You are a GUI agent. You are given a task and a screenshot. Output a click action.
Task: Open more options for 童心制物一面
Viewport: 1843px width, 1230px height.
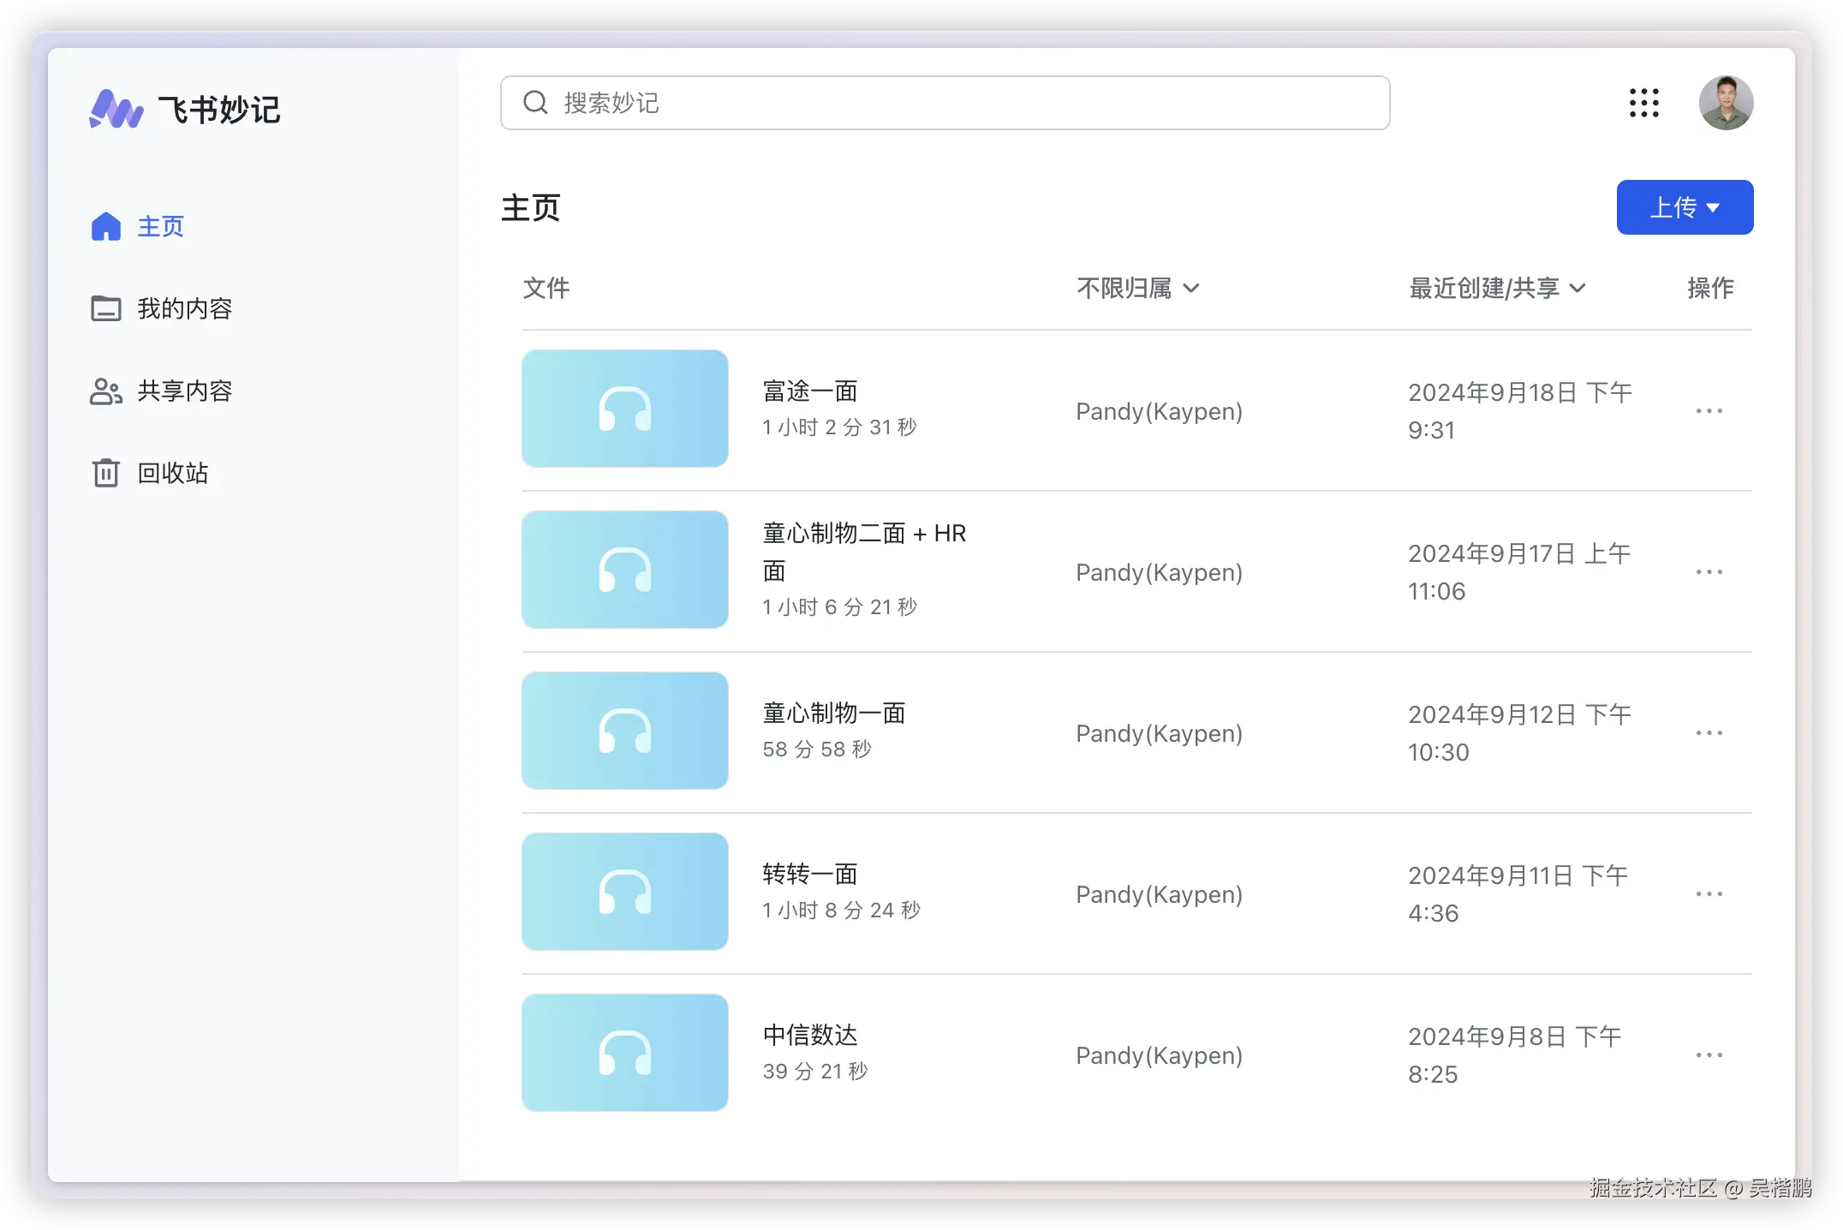click(x=1709, y=733)
